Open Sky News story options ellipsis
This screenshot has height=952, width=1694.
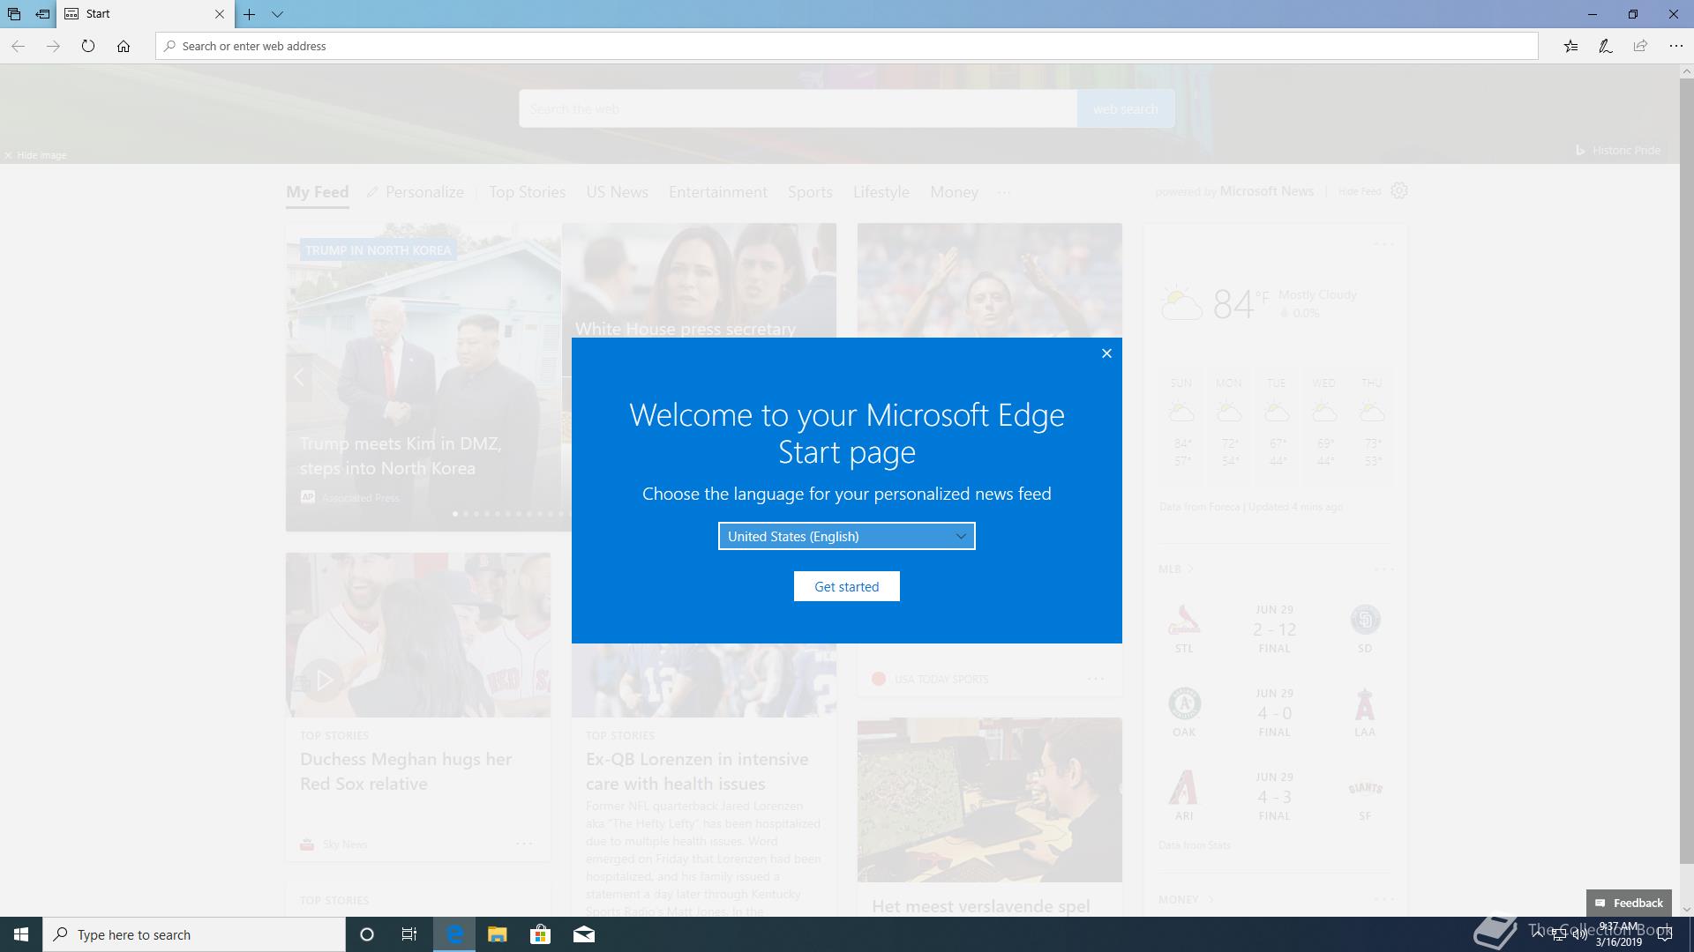tap(524, 844)
